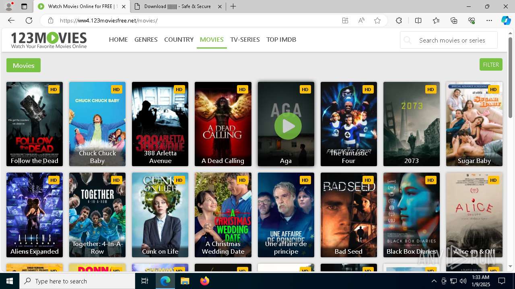This screenshot has height=289, width=515.
Task: Click scrollbar down arrow
Action: (510, 266)
